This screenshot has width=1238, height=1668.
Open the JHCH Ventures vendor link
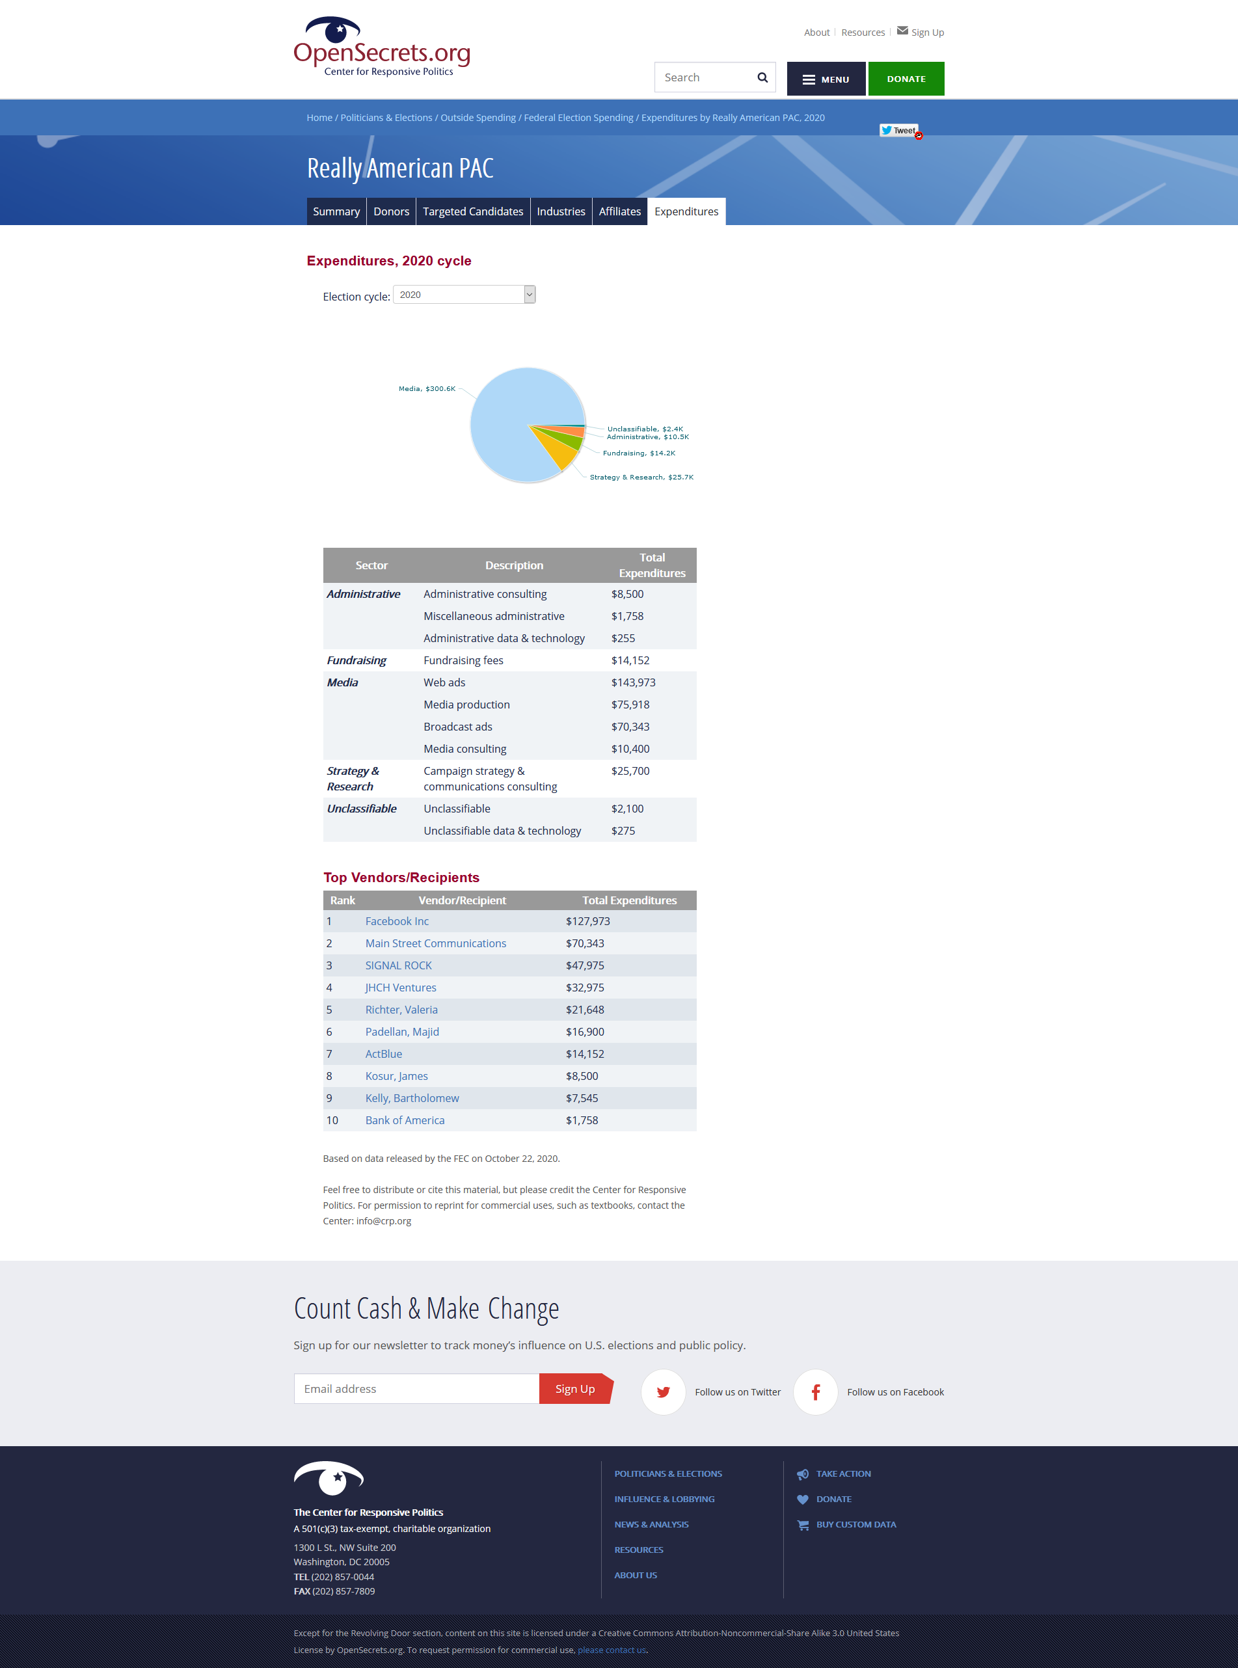click(x=401, y=988)
